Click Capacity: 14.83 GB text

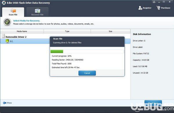141,60
